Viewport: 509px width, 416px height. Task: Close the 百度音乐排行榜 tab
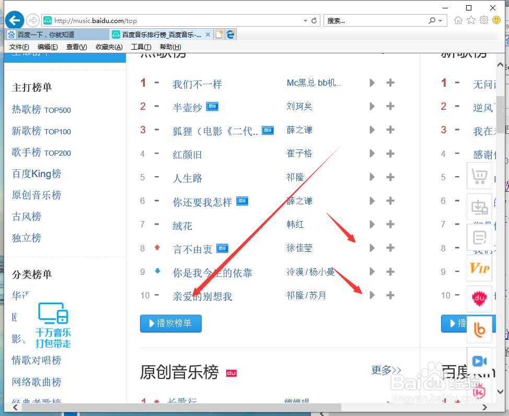click(x=208, y=34)
